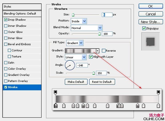
Task: Select the rightmost color stop on gradient bar
Action: point(158,106)
